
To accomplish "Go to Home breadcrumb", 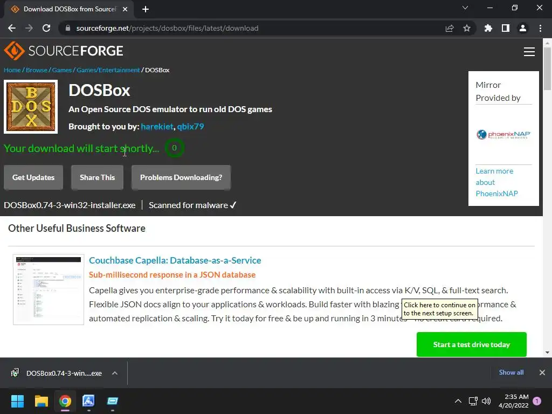I will pyautogui.click(x=12, y=70).
